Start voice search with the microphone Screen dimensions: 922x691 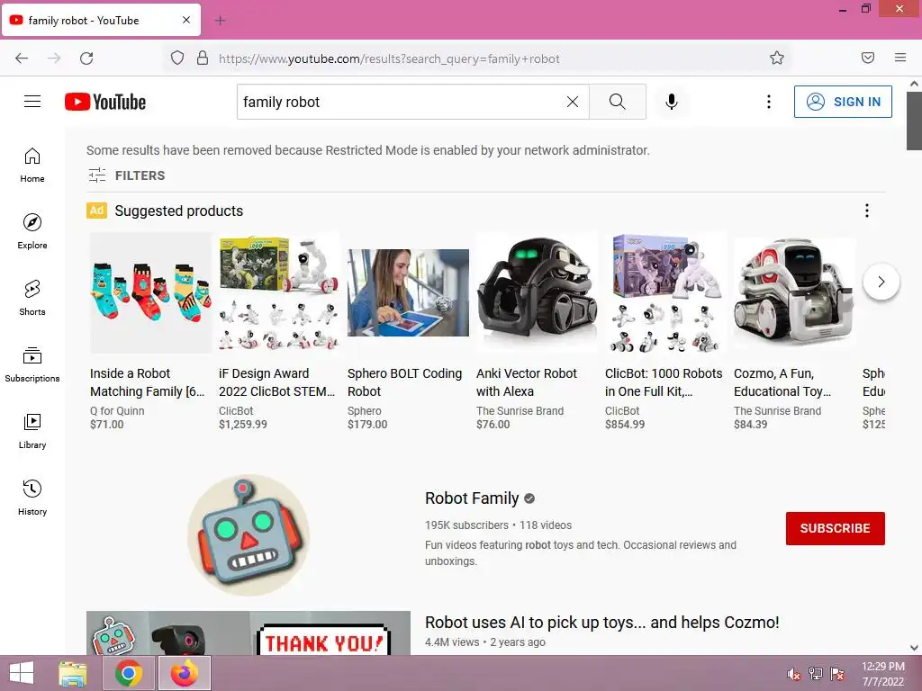click(x=671, y=102)
